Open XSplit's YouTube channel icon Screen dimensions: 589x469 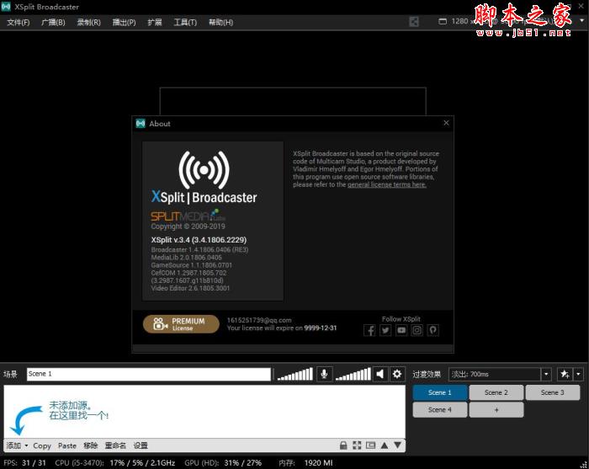click(x=401, y=330)
